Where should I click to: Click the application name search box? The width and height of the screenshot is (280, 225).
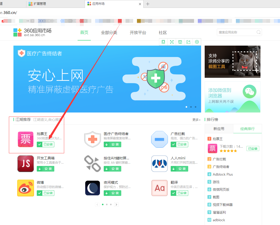click(x=237, y=32)
